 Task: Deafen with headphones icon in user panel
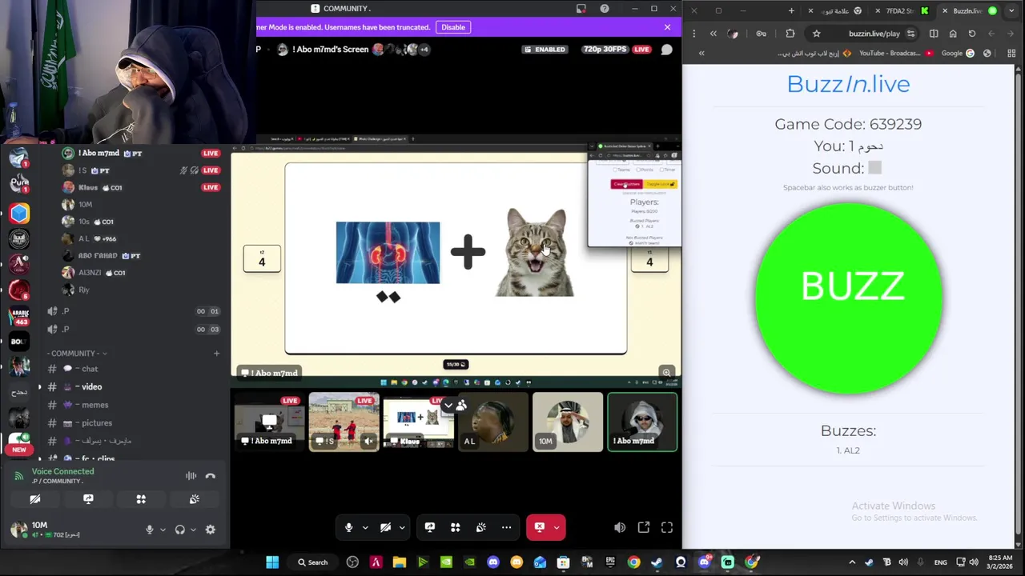[180, 530]
